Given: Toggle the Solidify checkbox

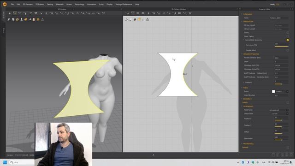Looking at the screenshot, I should [288, 102].
